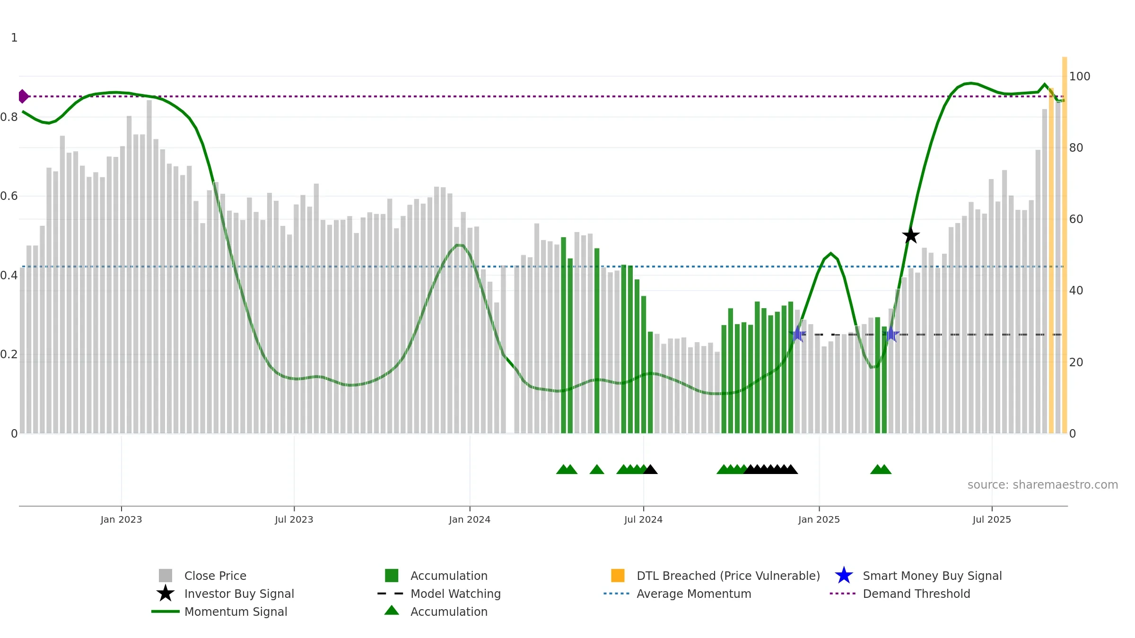Click the sharemaestro.com source text
Viewport: 1135px width, 638px height.
[1043, 485]
